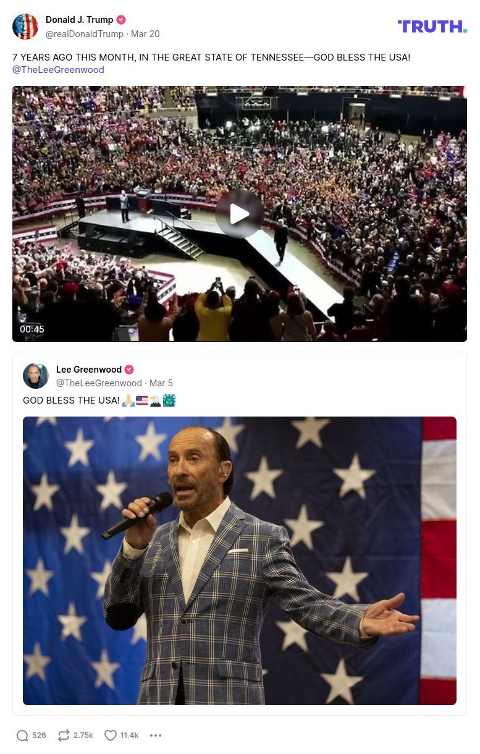Click Lee Greenwood's verified checkmark
This screenshot has height=754, width=480.
(129, 369)
